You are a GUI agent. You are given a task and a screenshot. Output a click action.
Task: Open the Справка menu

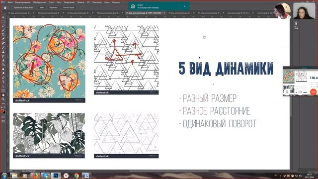(x=116, y=2)
